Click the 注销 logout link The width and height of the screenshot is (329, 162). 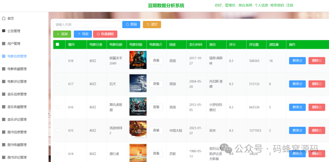tap(290, 5)
